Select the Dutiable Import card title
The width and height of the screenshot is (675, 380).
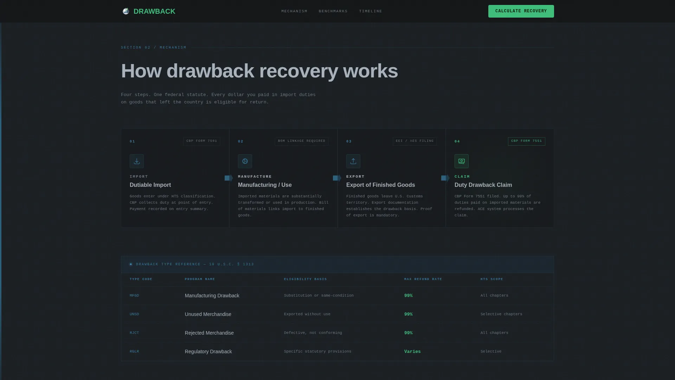[x=150, y=185]
